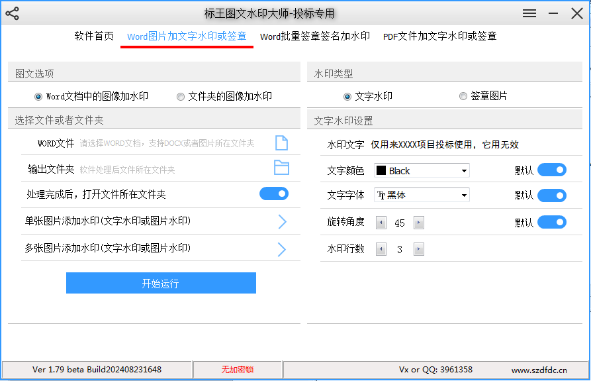This screenshot has height=381, width=591.
Task: Open single image watermark arrow
Action: (x=282, y=221)
